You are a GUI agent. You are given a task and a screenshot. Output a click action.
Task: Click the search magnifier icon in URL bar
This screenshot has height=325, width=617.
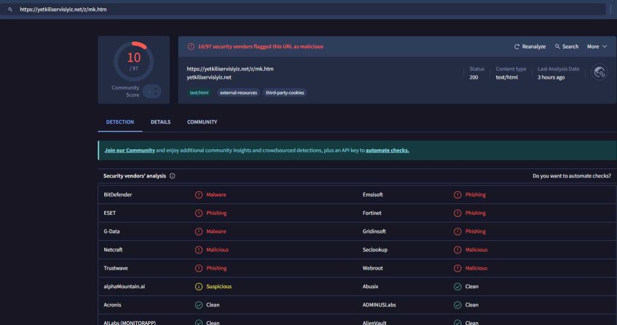pos(10,10)
